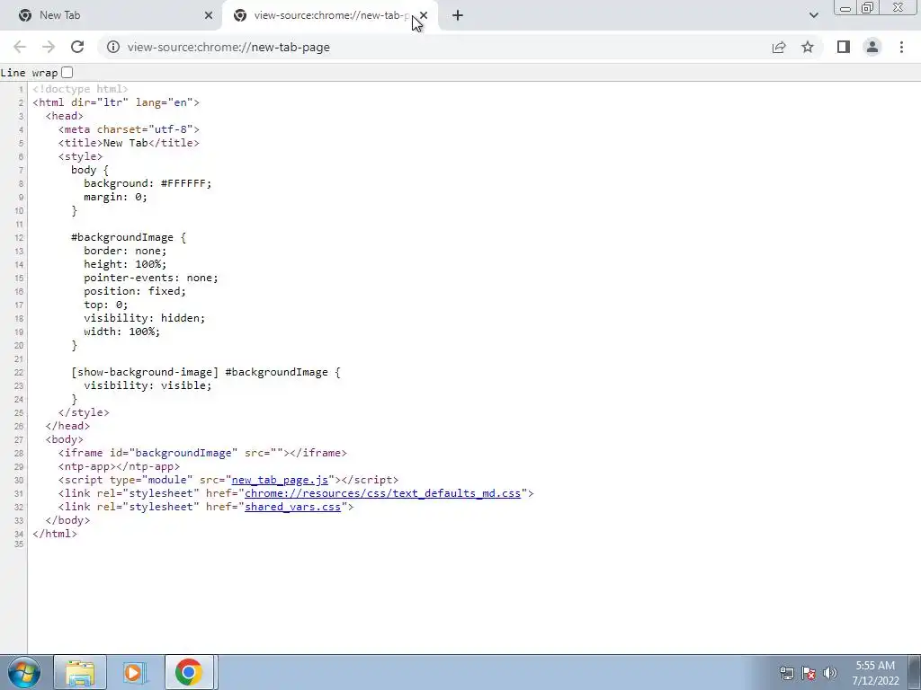Open the shared_vars.css link
Screen dimensions: 921x690
(292, 507)
